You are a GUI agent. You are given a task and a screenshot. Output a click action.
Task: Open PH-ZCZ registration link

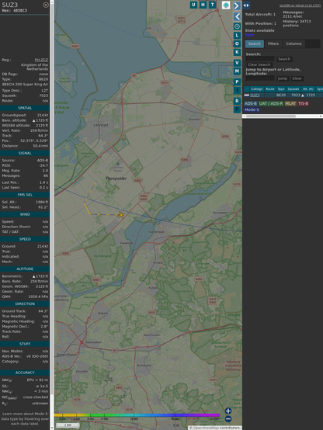coord(41,60)
